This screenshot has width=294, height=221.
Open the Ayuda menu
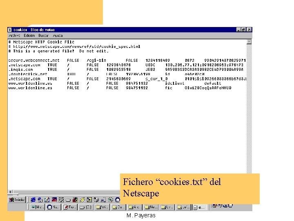coord(58,36)
